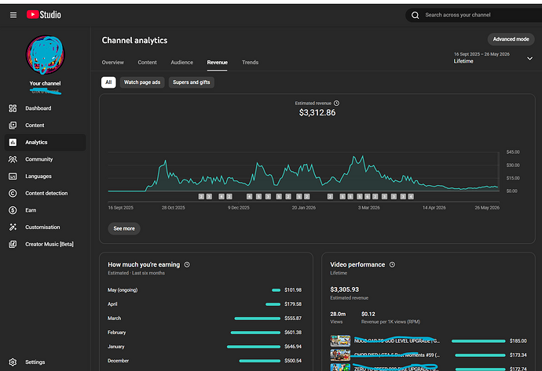Filter by Supers and gifts
The height and width of the screenshot is (371, 542).
point(191,82)
